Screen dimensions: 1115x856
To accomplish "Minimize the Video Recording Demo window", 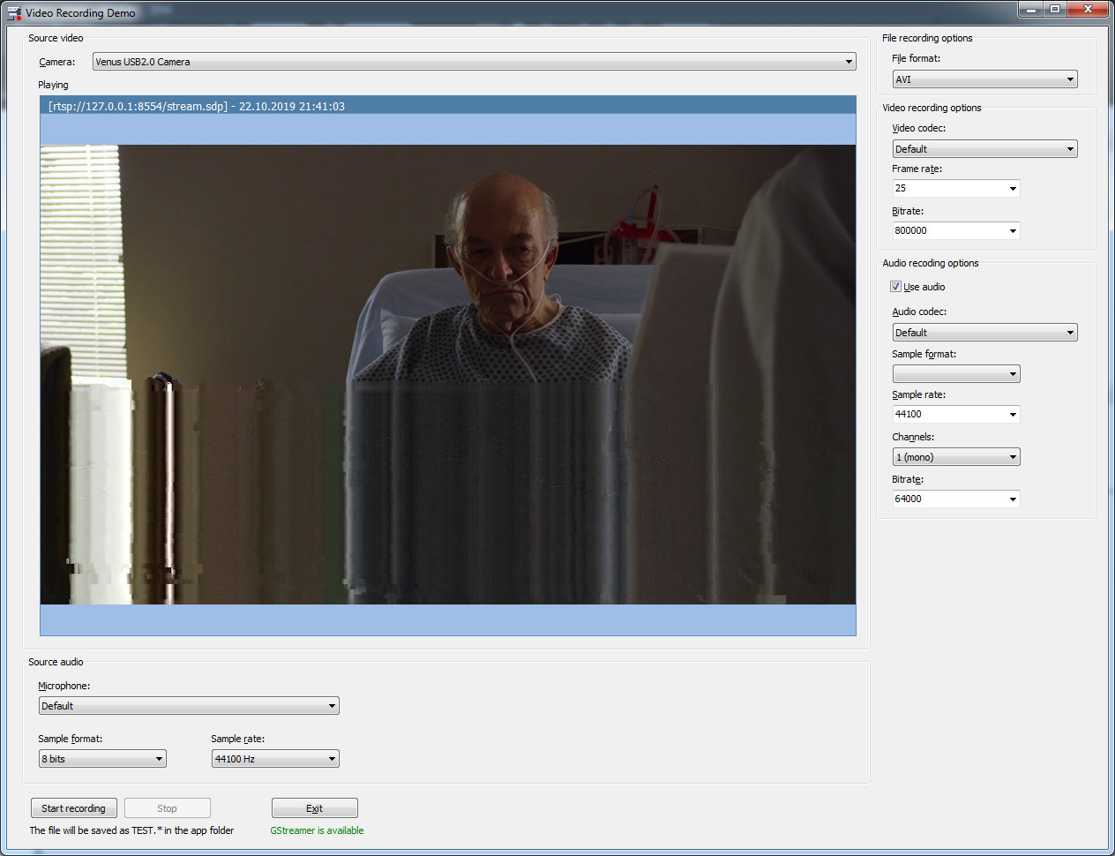I will pyautogui.click(x=1029, y=10).
